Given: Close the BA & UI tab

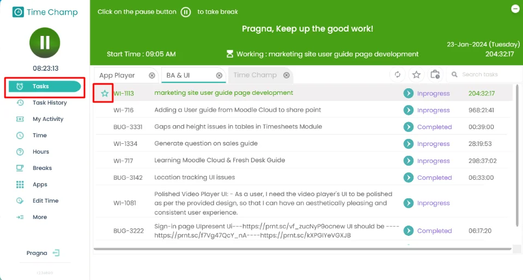Looking at the screenshot, I should point(219,75).
